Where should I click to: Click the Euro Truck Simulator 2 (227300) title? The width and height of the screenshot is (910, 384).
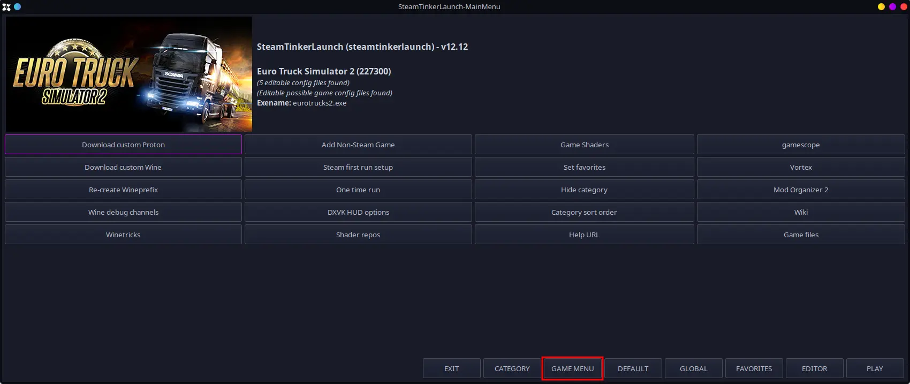click(x=324, y=71)
